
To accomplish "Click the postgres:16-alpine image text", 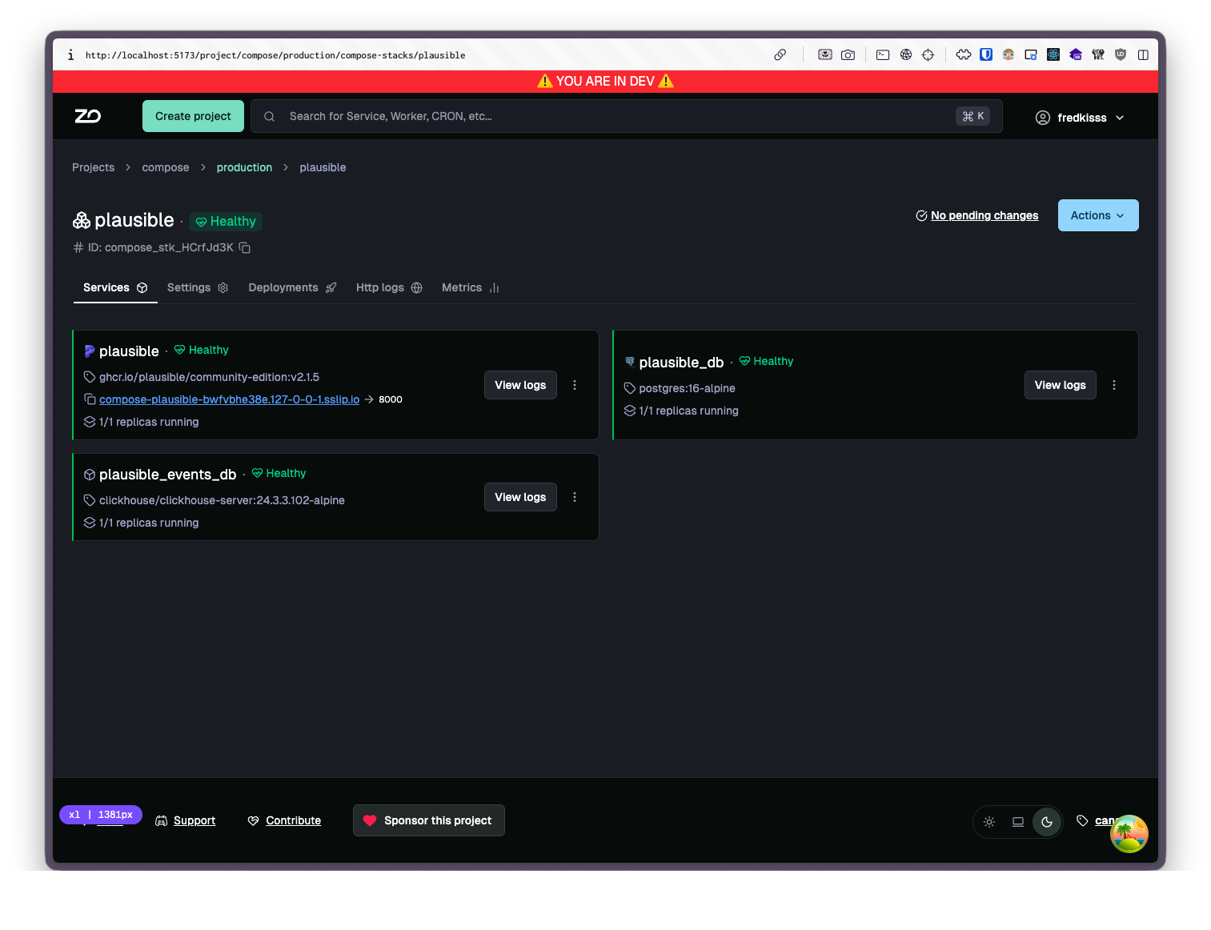I will 687,388.
